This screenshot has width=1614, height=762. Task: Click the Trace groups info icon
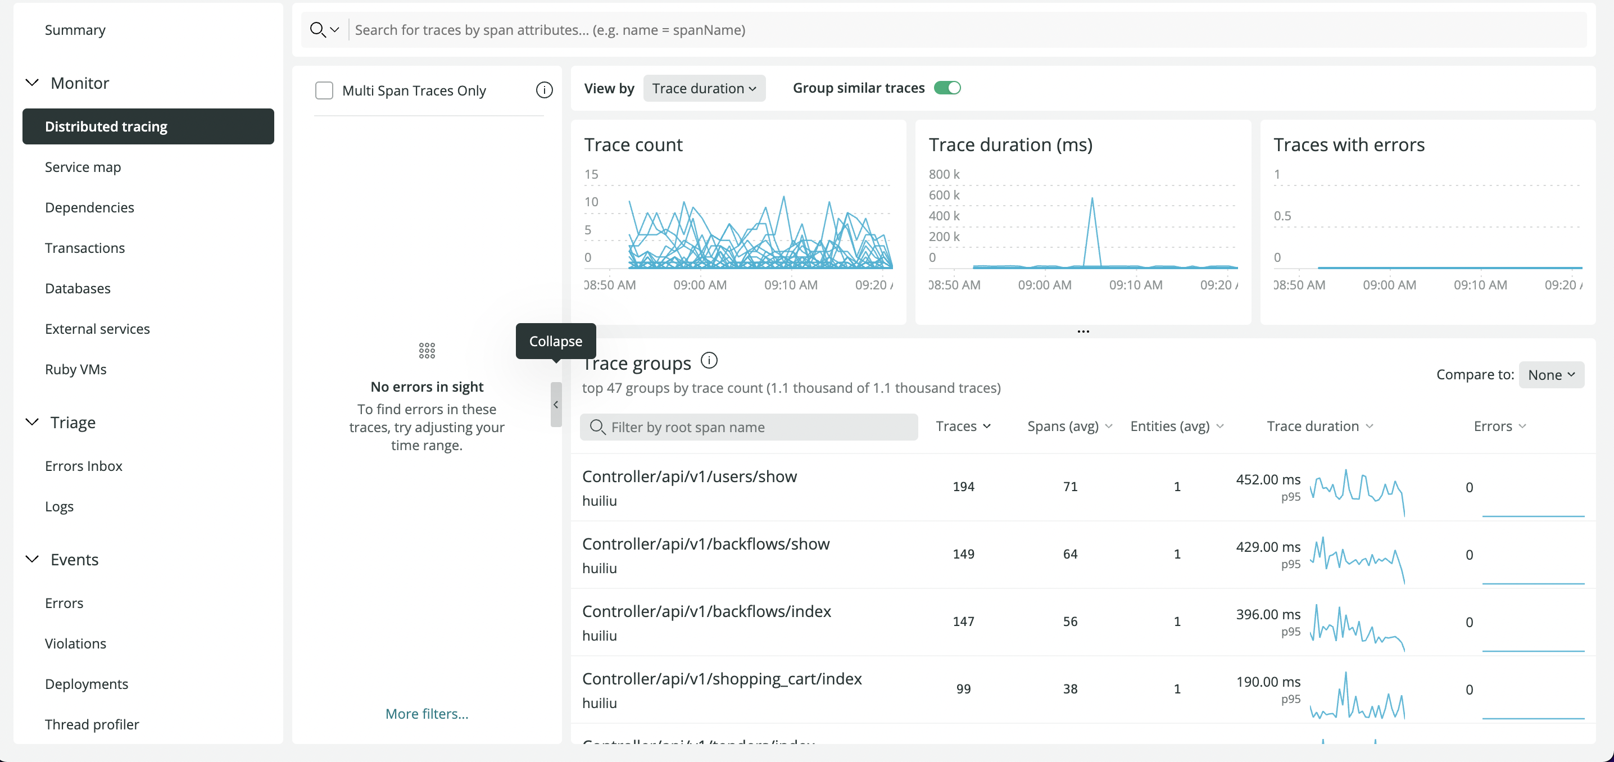coord(709,361)
